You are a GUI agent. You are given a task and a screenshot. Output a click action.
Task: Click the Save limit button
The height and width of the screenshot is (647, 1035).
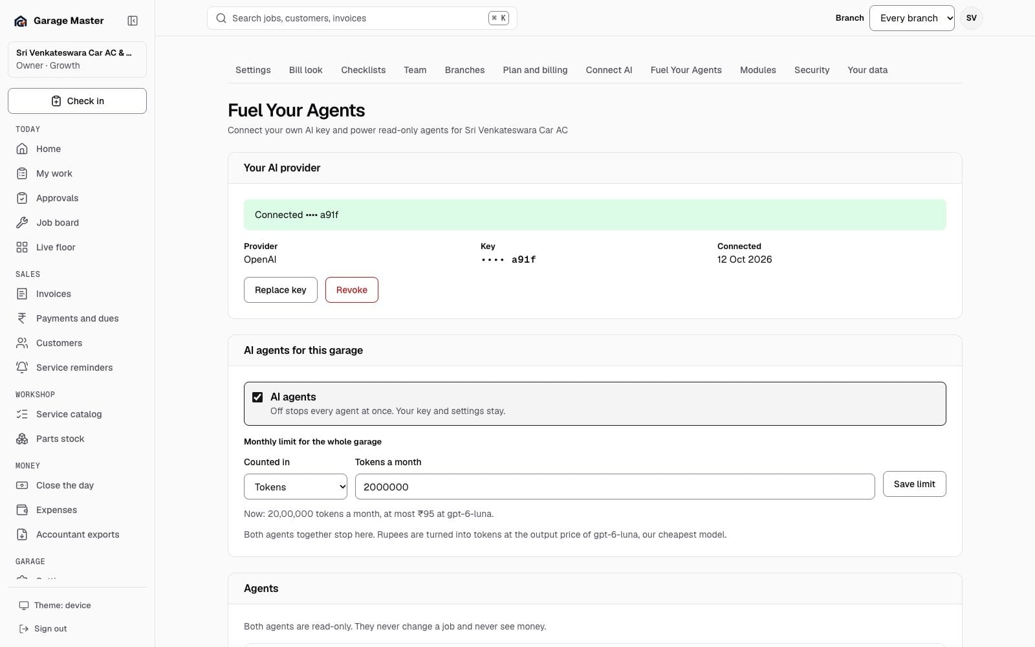click(x=915, y=484)
